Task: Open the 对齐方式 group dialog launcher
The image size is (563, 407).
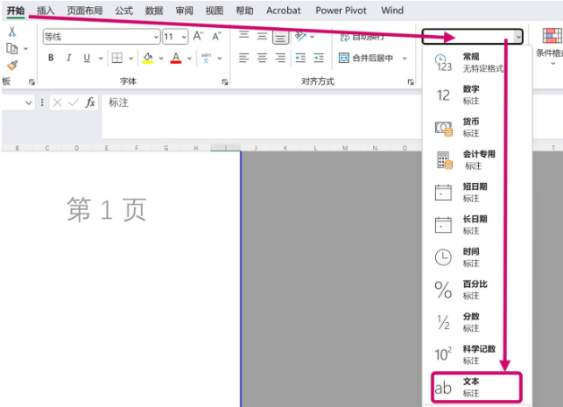Action: [x=411, y=82]
